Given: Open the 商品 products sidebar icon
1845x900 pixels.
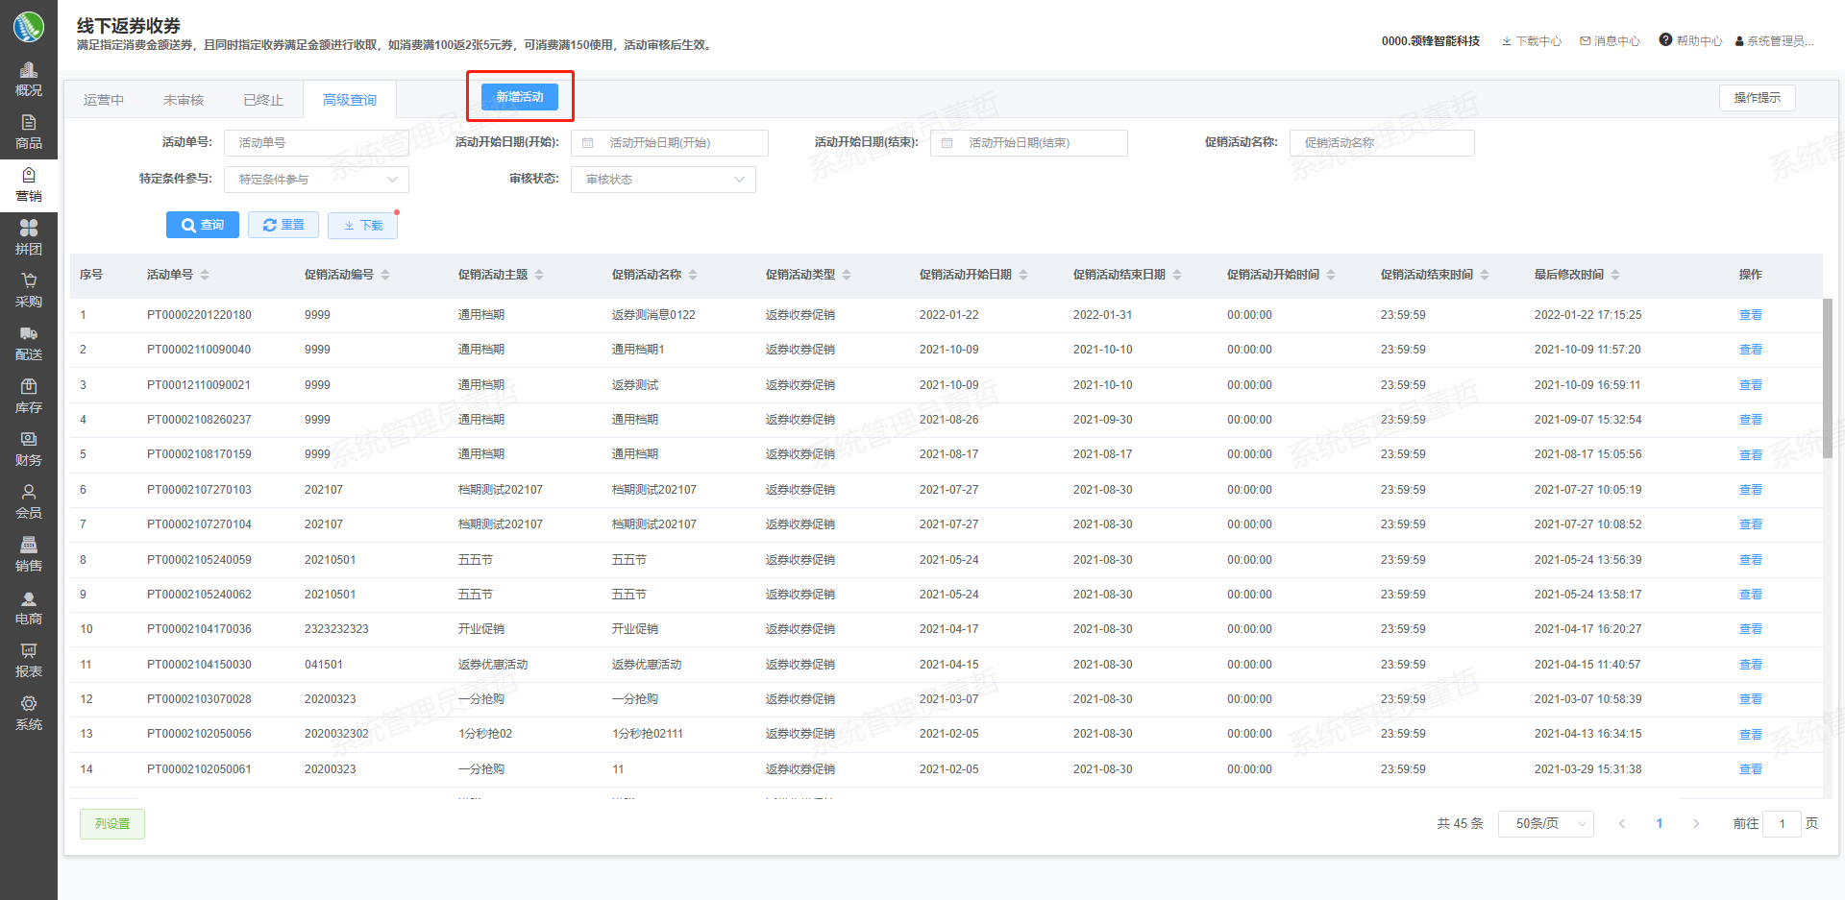Looking at the screenshot, I should pyautogui.click(x=29, y=124).
